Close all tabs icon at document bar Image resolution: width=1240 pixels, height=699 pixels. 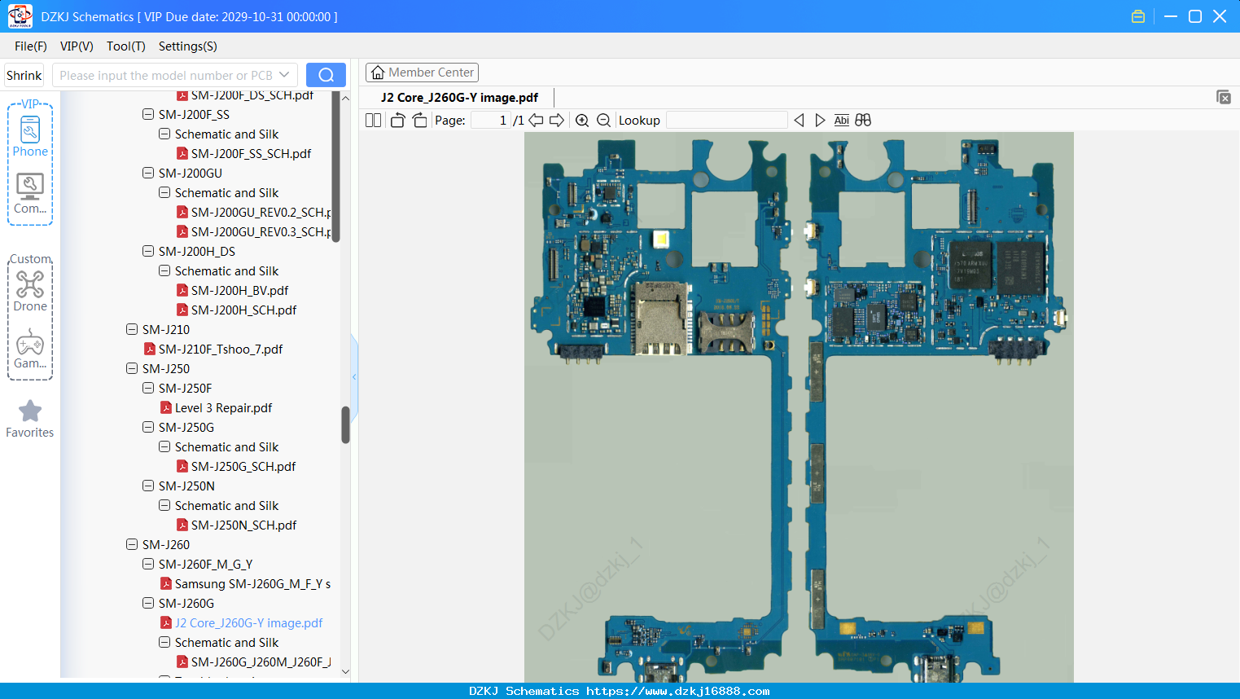[x=1223, y=97]
